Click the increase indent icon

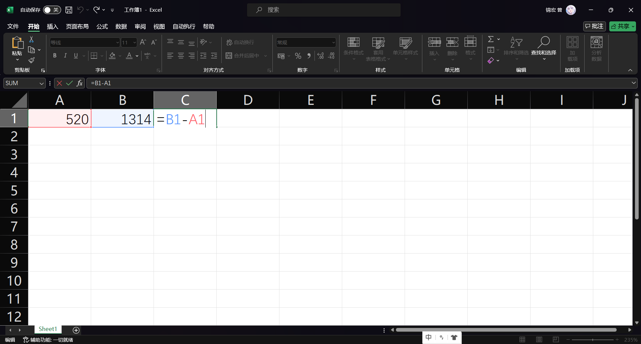[214, 56]
